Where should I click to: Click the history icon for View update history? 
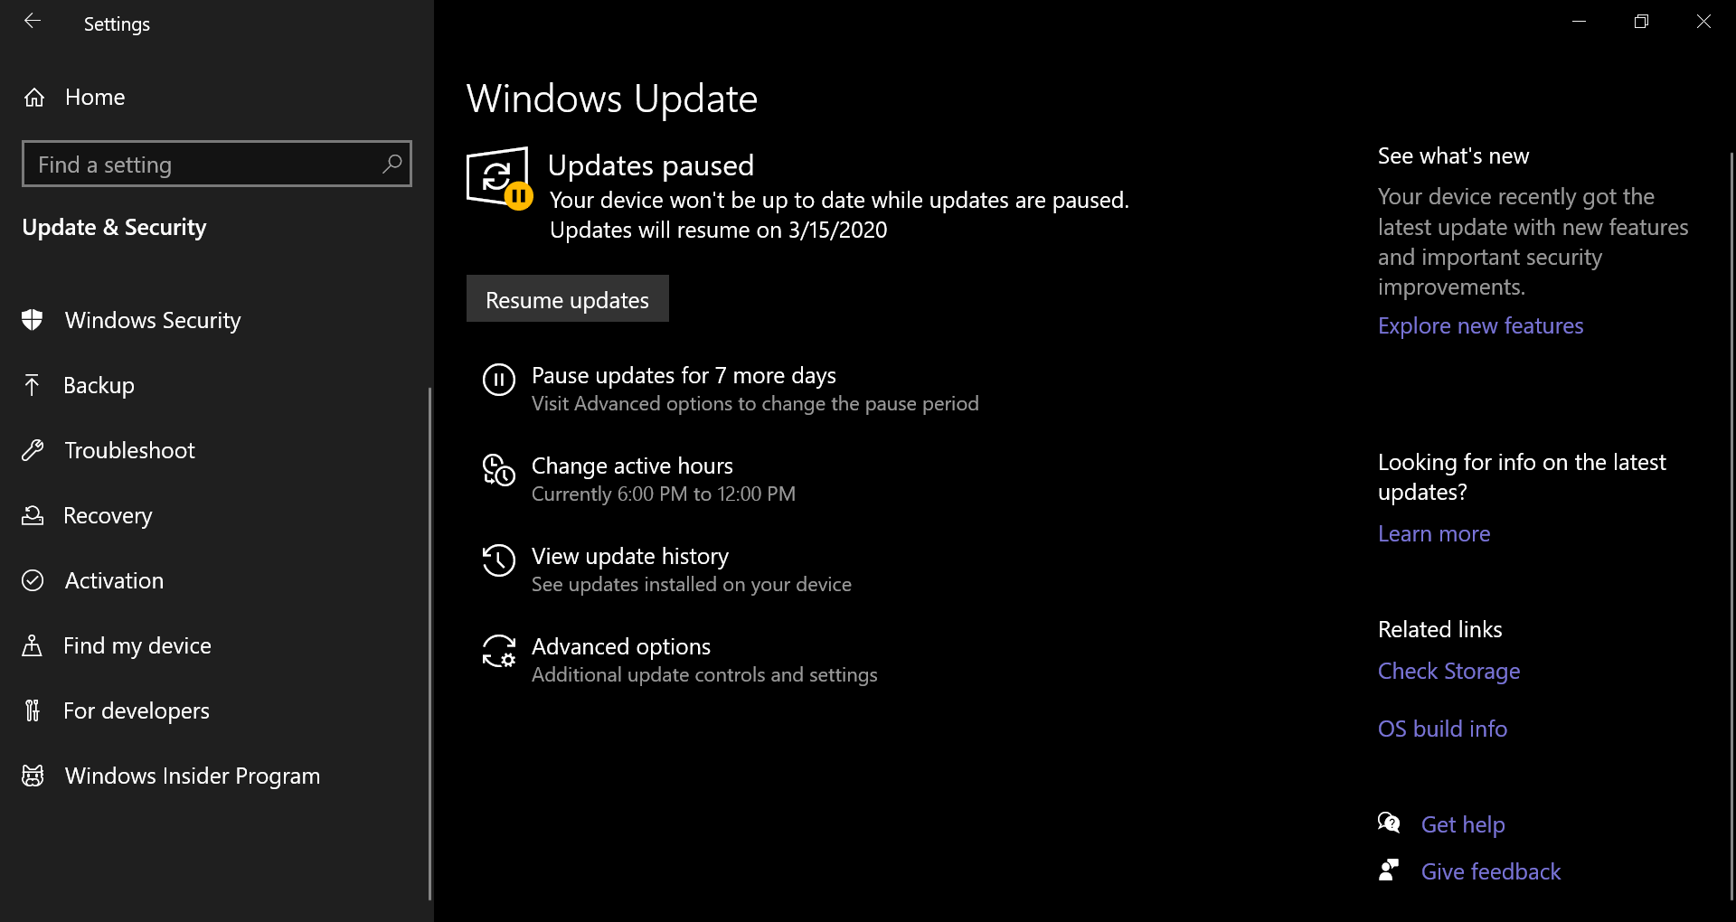click(x=499, y=560)
